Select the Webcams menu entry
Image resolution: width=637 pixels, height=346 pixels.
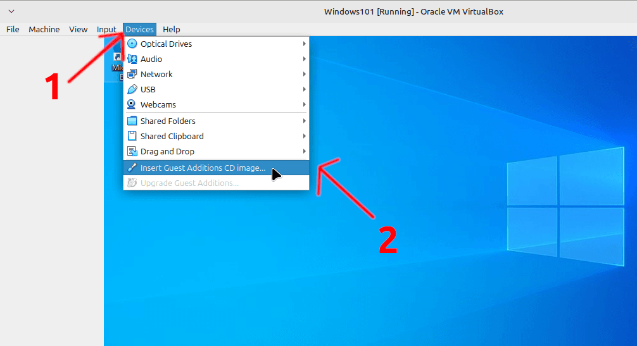(x=216, y=104)
